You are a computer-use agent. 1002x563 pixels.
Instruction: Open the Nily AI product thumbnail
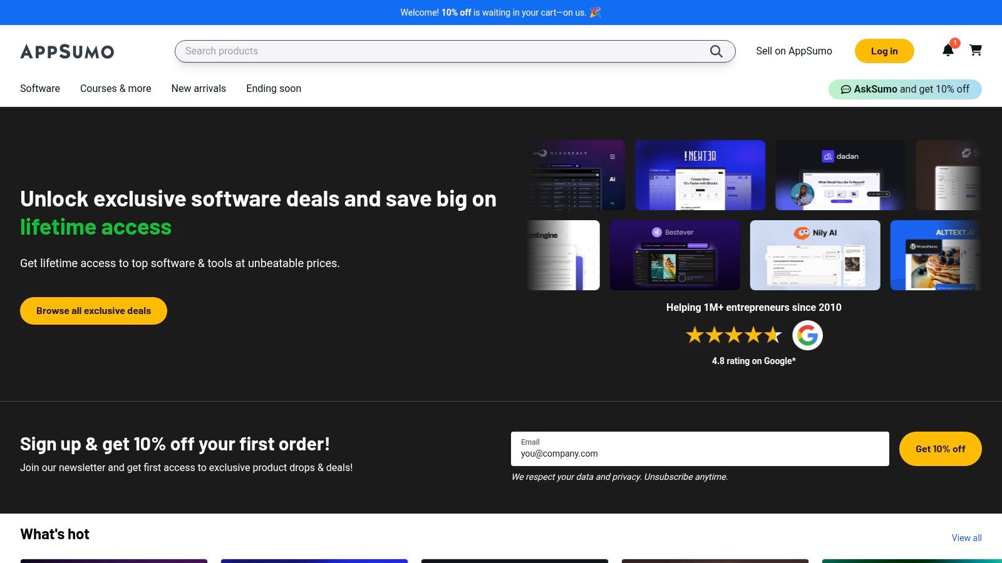tap(815, 255)
